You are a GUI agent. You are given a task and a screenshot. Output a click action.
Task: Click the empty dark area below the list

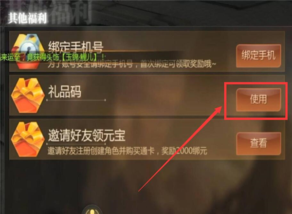point(186,185)
